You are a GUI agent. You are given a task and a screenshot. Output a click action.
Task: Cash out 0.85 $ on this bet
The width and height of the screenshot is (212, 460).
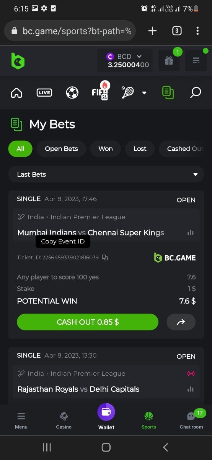click(x=88, y=322)
